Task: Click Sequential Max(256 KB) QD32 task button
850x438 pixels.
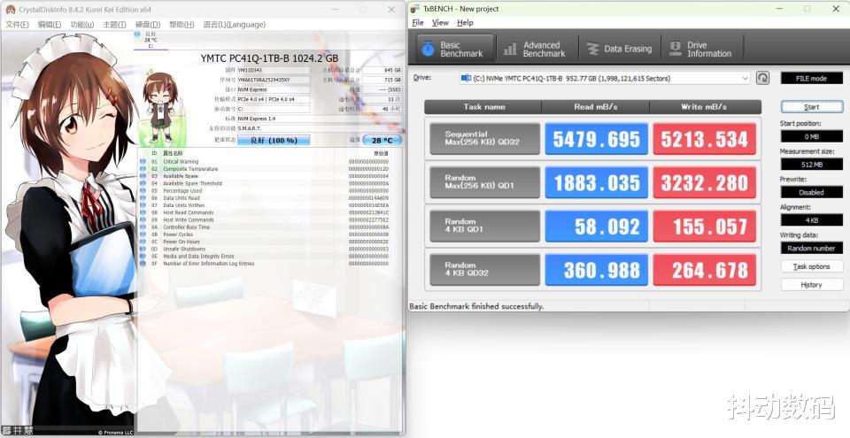Action: [x=484, y=139]
